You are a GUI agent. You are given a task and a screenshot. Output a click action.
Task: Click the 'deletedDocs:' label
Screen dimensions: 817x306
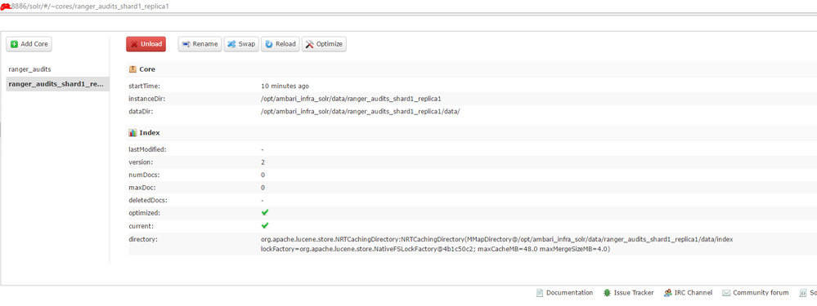[x=148, y=200]
